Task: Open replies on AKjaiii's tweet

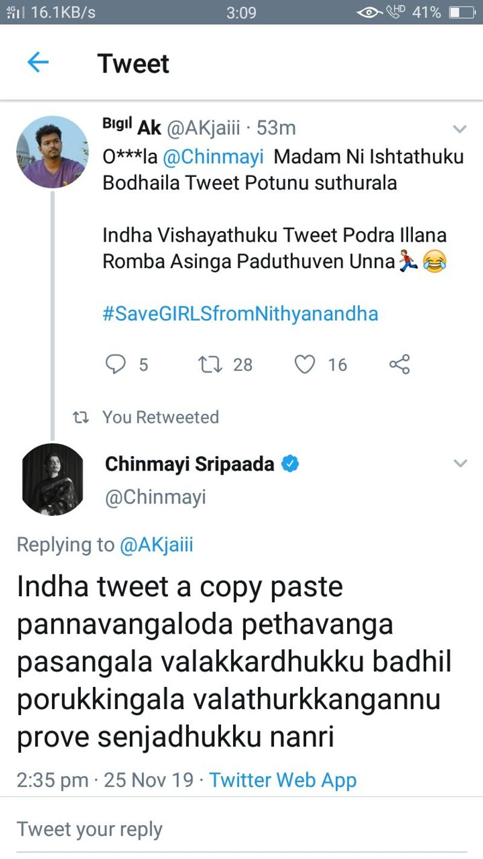Action: point(115,364)
